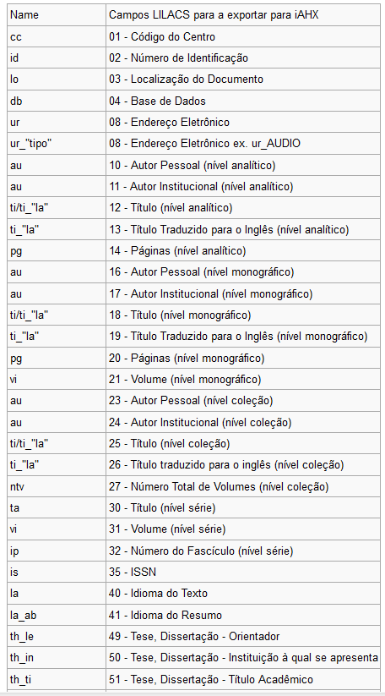Select the 'cc' name cell
The width and height of the screenshot is (385, 696).
[x=57, y=37]
